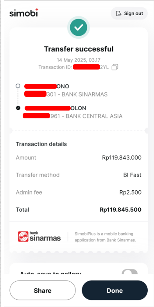Screen dimensions: 154x307
Task: Click the BI Fast transfer method value
Action: (132, 175)
